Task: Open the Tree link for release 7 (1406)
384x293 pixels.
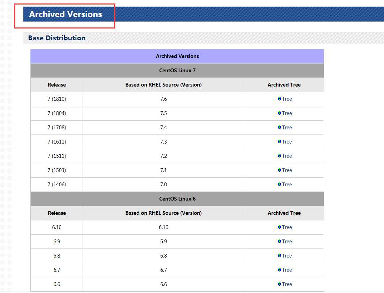Action: (287, 185)
